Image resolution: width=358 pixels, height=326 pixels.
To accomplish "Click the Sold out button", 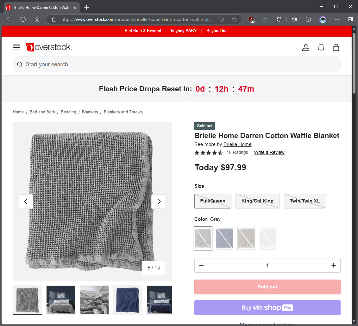I will (267, 287).
